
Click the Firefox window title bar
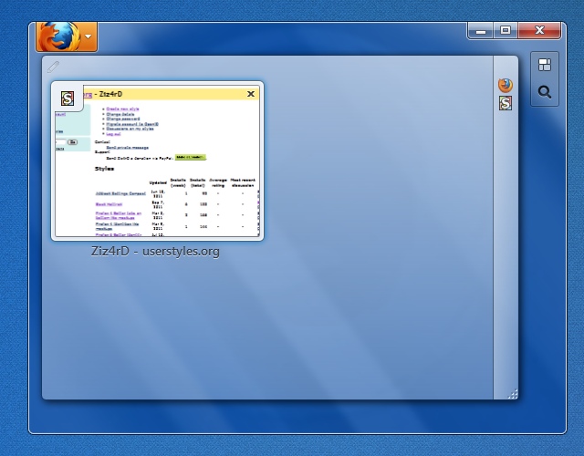pyautogui.click(x=274, y=32)
